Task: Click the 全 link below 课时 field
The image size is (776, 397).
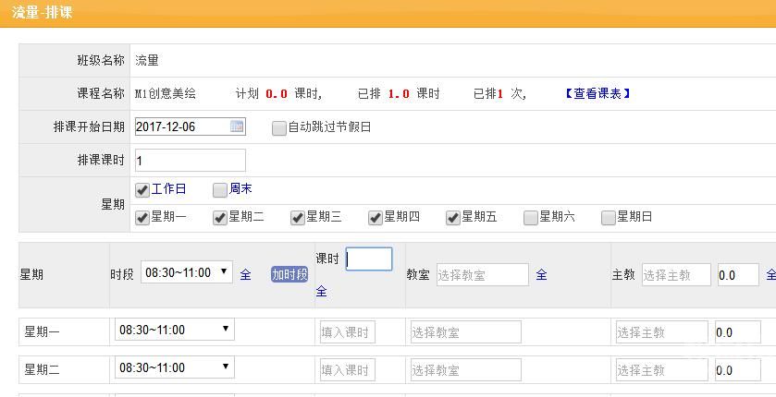Action: pos(321,292)
